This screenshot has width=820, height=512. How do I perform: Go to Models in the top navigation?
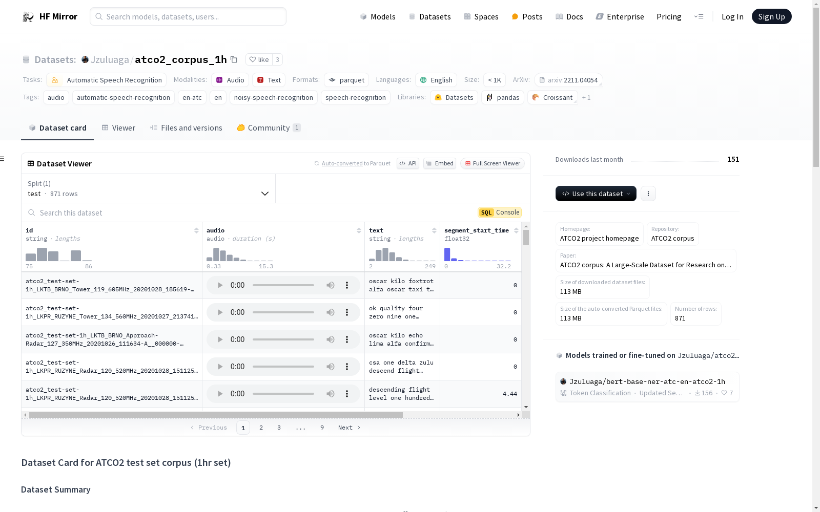[x=378, y=16]
